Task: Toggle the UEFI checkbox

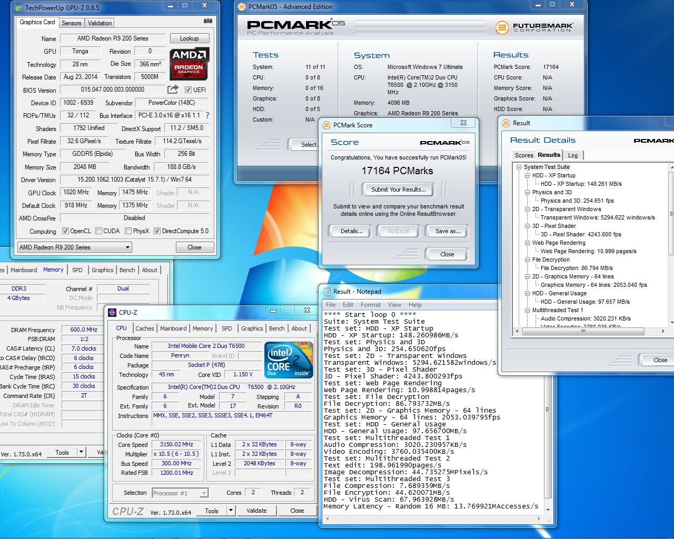Action: pyautogui.click(x=188, y=90)
